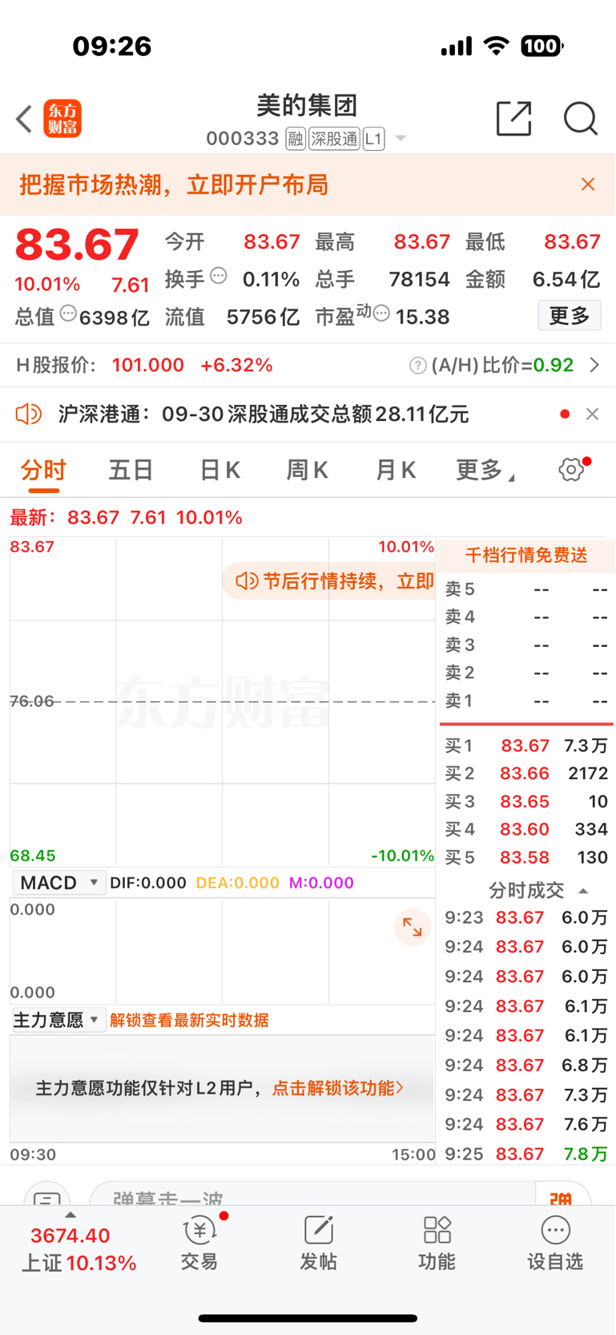This screenshot has height=1335, width=616.
Task: Tap the back arrow icon
Action: coord(24,119)
